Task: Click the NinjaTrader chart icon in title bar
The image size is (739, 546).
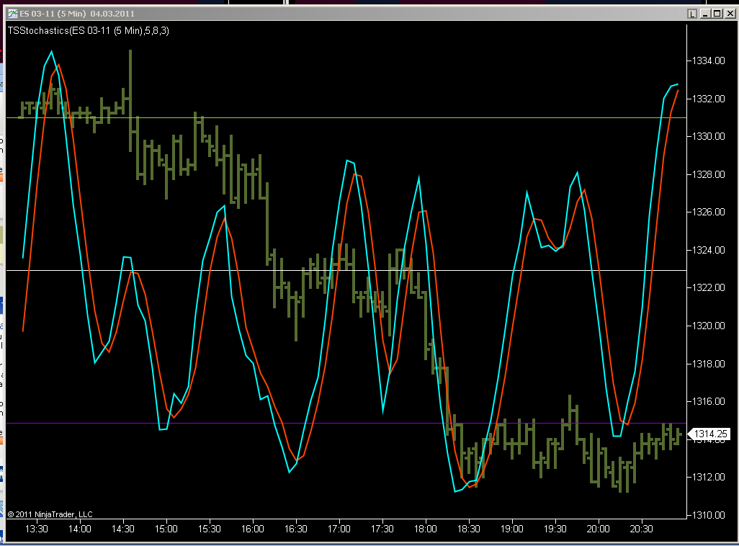Action: 13,14
